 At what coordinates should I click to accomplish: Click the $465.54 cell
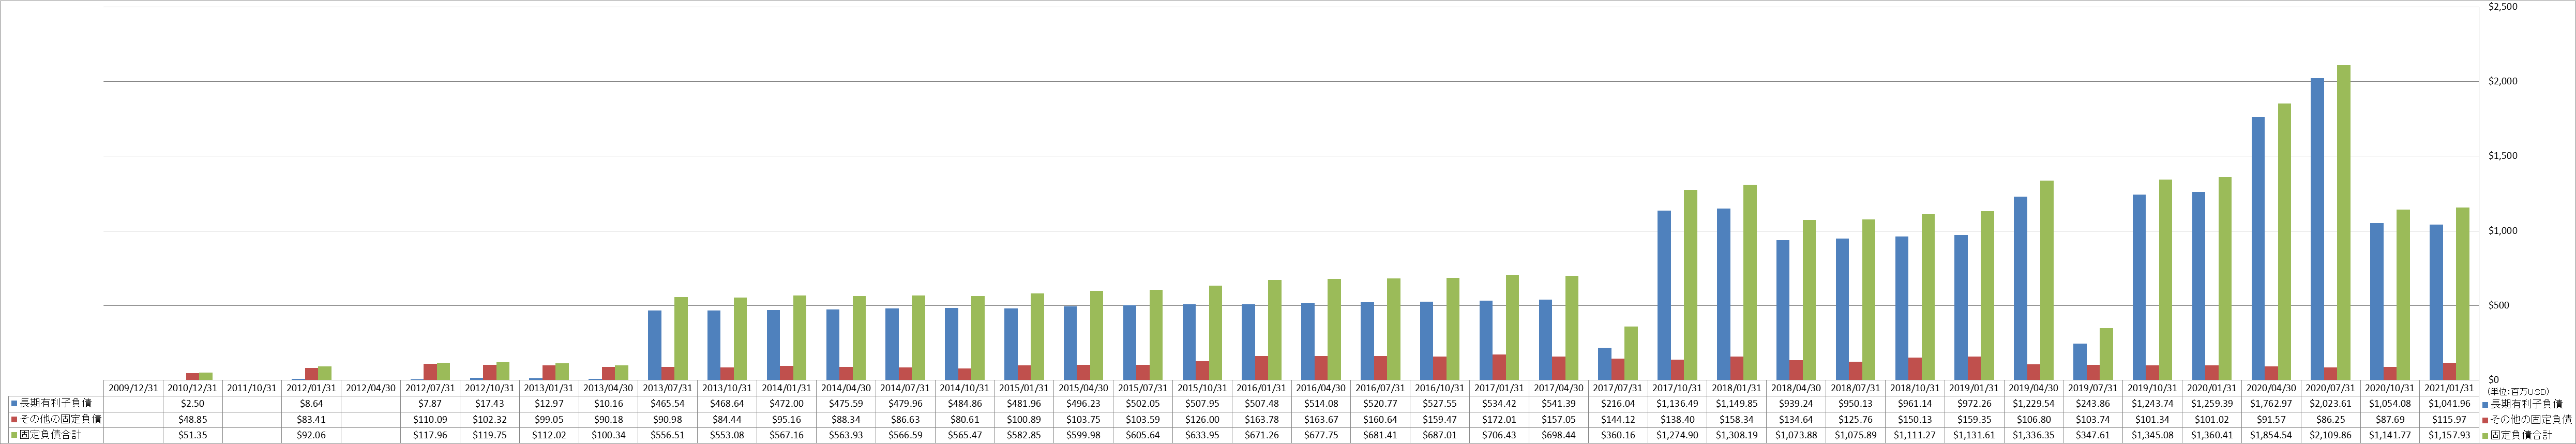click(668, 403)
